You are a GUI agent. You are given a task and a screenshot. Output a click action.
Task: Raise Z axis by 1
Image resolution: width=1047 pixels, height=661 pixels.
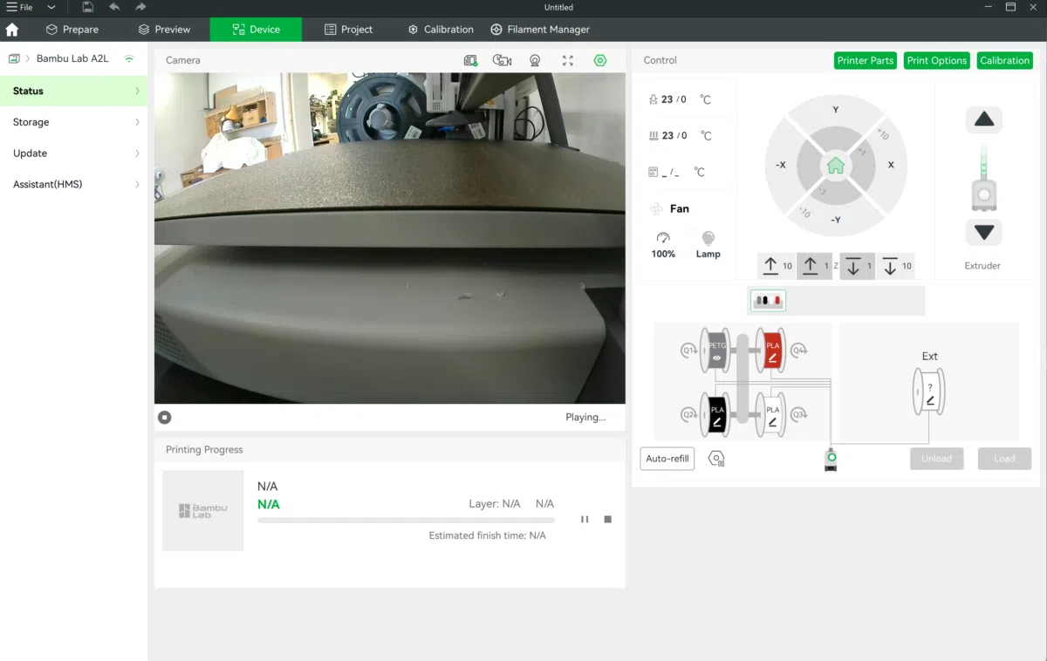click(x=814, y=267)
